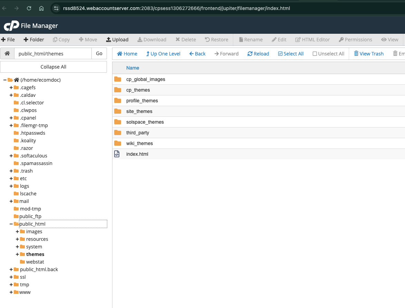This screenshot has width=405, height=308.
Task: Click the home icon beside path field
Action: point(7,53)
